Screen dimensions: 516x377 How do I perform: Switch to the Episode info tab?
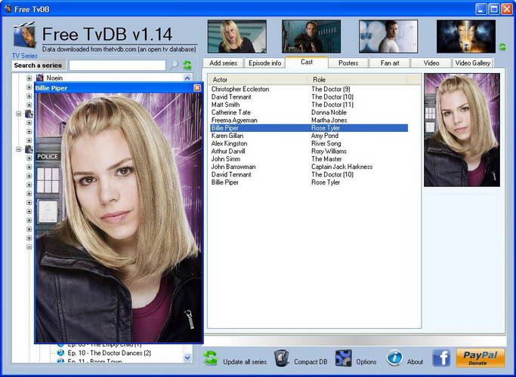pyautogui.click(x=265, y=63)
